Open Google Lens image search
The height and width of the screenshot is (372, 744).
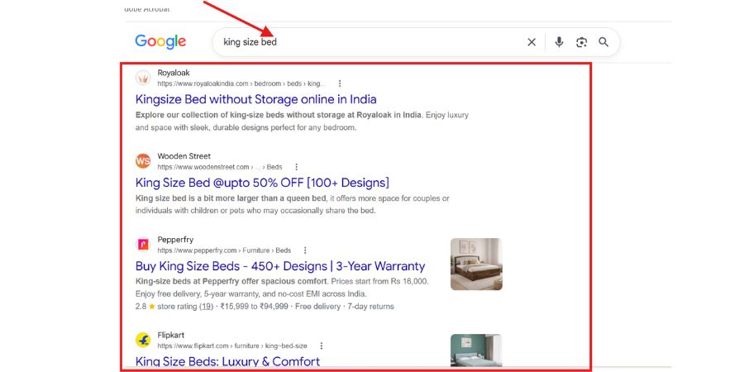click(x=582, y=42)
